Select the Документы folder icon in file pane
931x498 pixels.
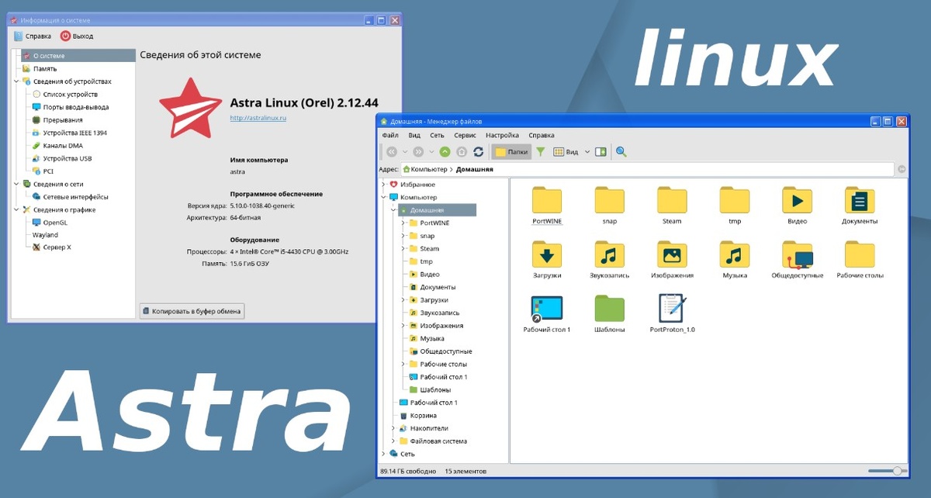(860, 200)
